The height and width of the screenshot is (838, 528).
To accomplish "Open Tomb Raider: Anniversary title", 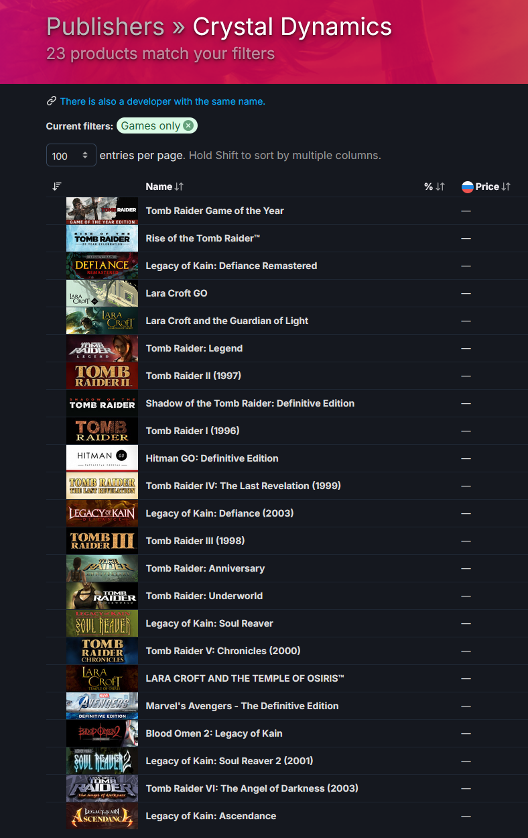I will point(206,568).
